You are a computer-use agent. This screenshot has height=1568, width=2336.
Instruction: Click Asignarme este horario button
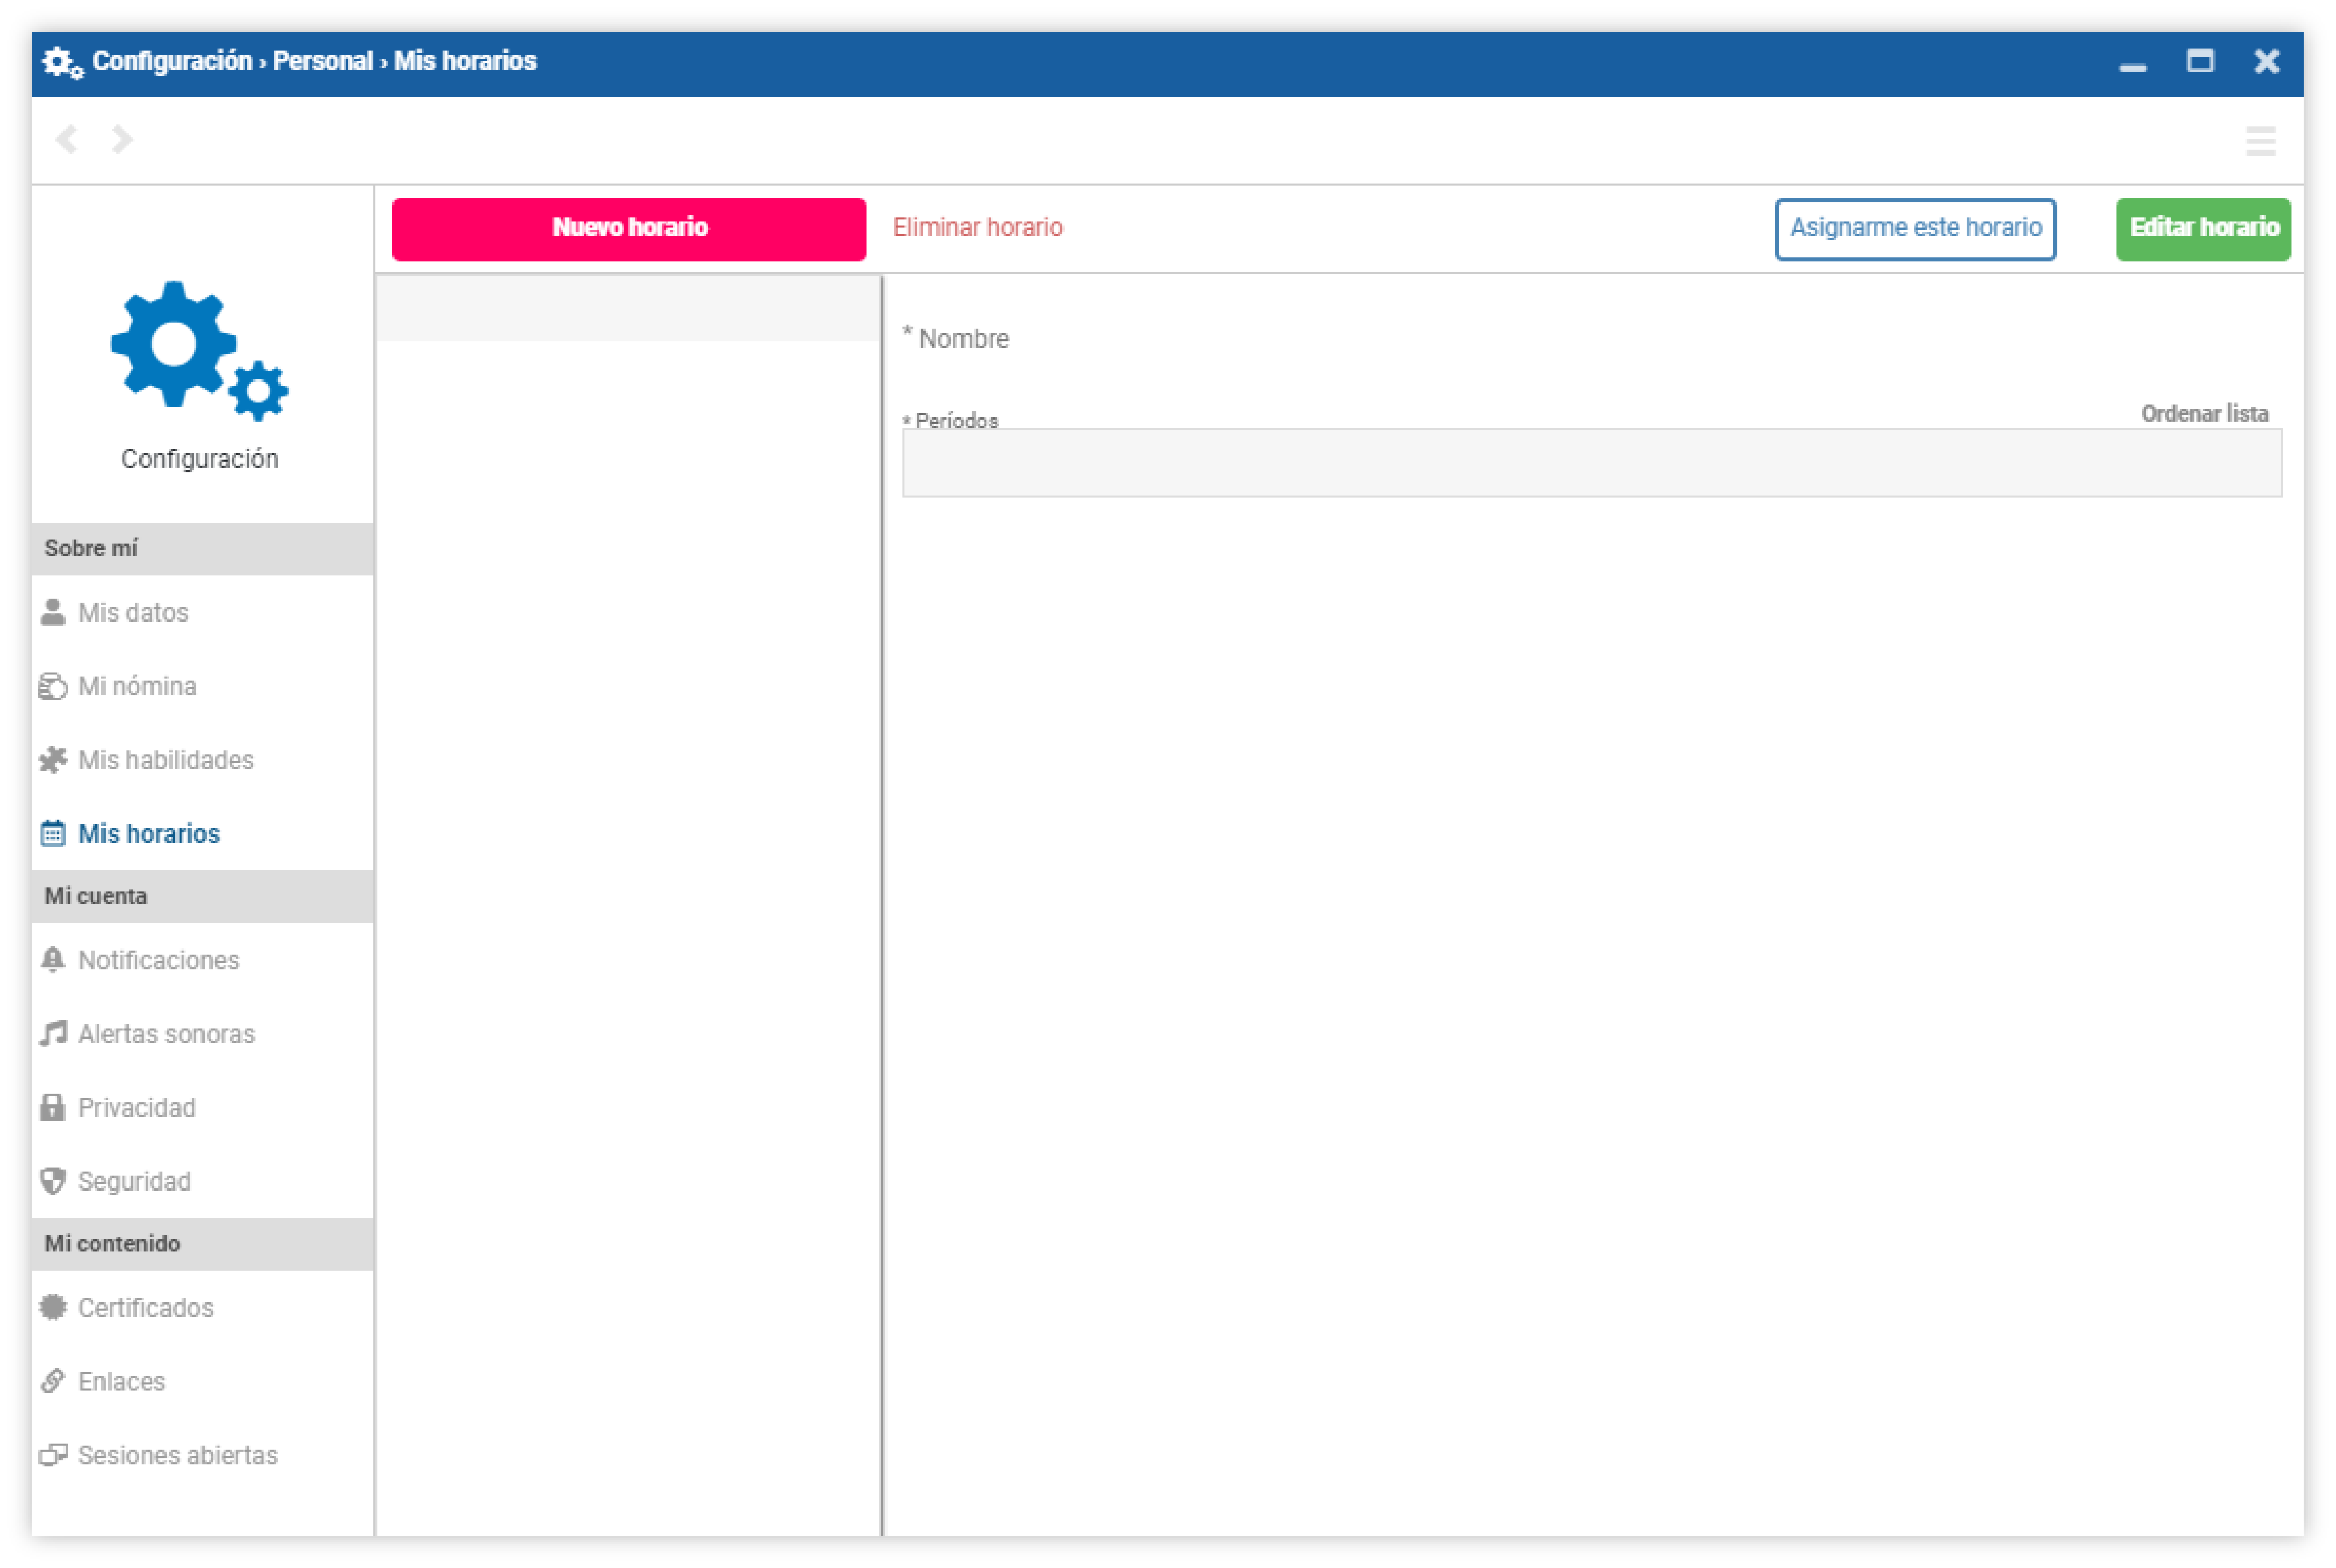(x=1915, y=229)
